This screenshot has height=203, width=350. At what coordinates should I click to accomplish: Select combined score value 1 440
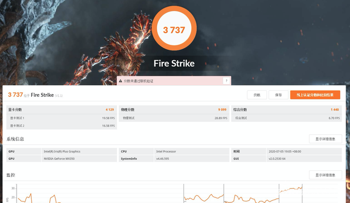coord(334,110)
